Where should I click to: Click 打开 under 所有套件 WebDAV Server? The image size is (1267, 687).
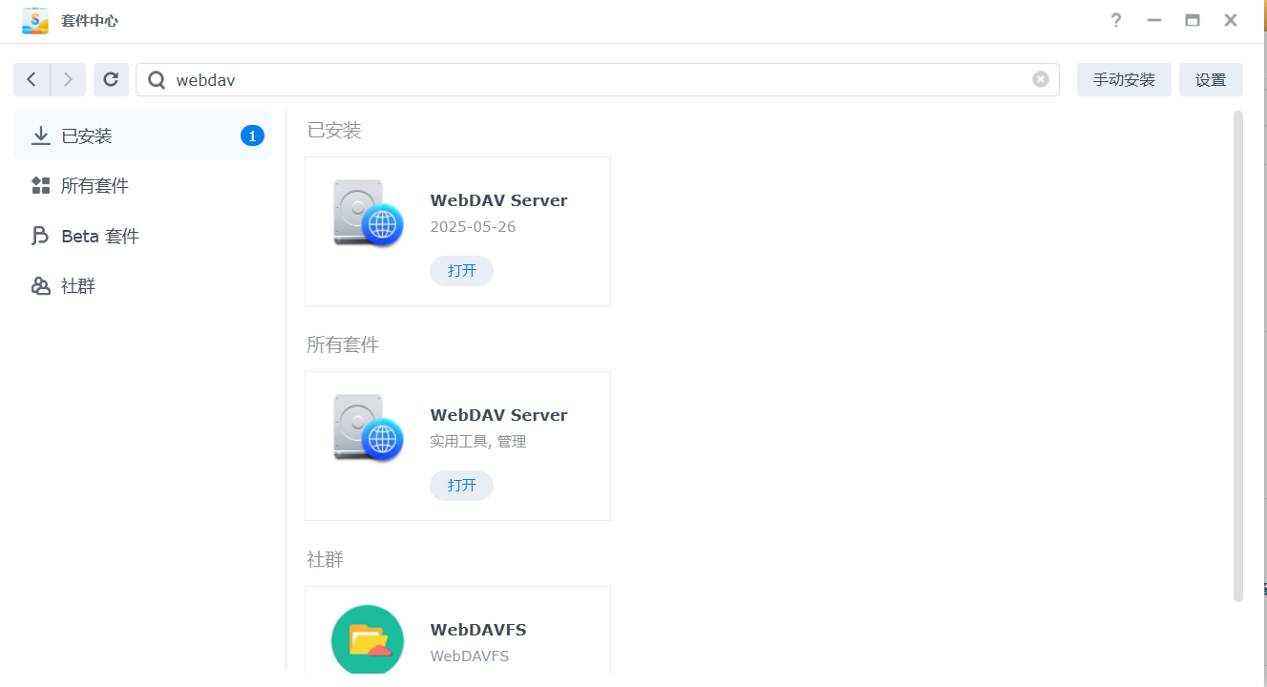click(461, 486)
